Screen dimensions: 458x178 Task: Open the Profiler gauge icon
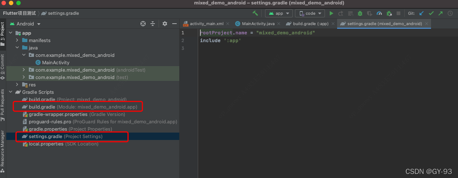pos(379,13)
